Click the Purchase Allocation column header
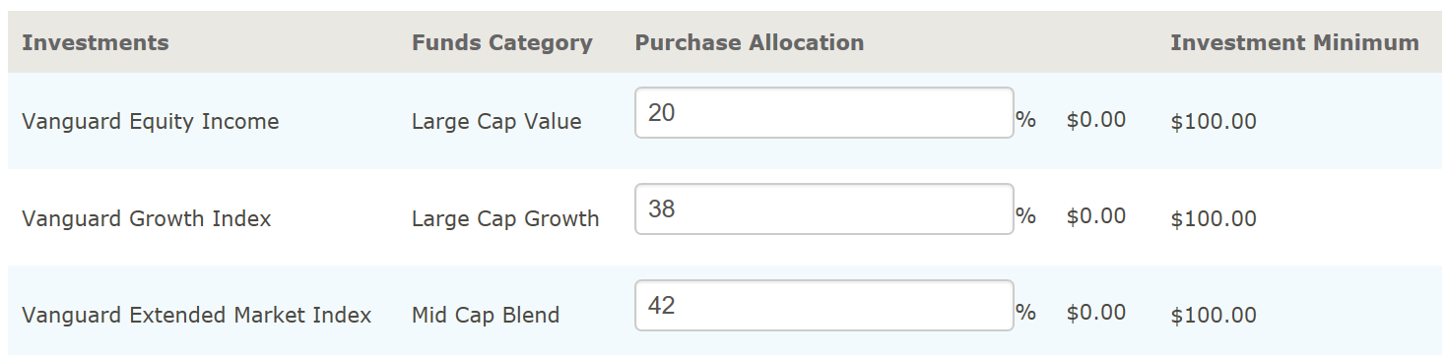The image size is (1447, 355). point(750,43)
